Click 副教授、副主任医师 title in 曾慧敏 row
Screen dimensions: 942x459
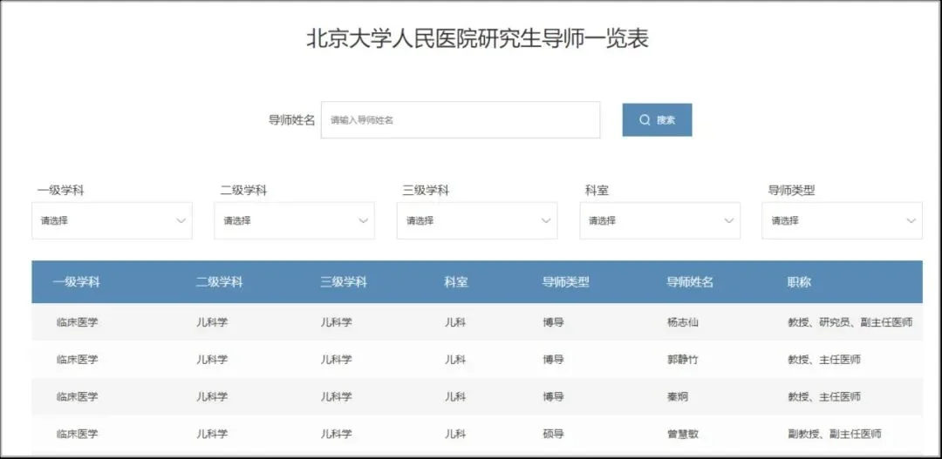[835, 434]
